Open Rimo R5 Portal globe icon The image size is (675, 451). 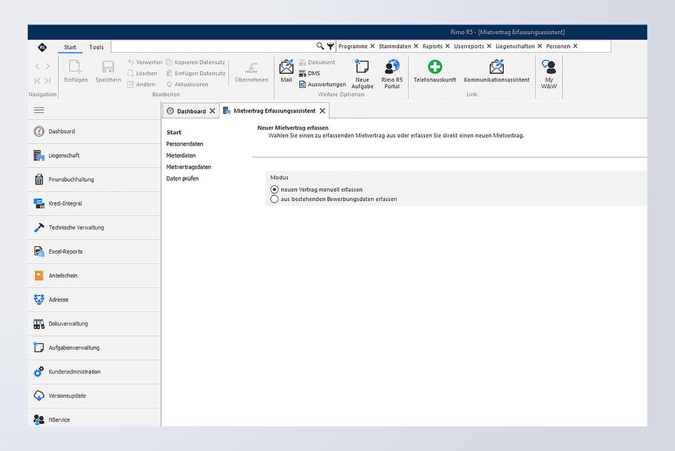coord(392,67)
